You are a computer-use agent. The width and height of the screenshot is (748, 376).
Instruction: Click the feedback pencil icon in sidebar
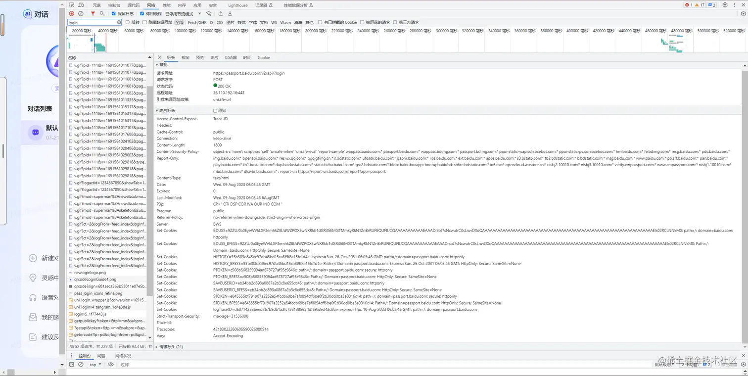coord(33,337)
